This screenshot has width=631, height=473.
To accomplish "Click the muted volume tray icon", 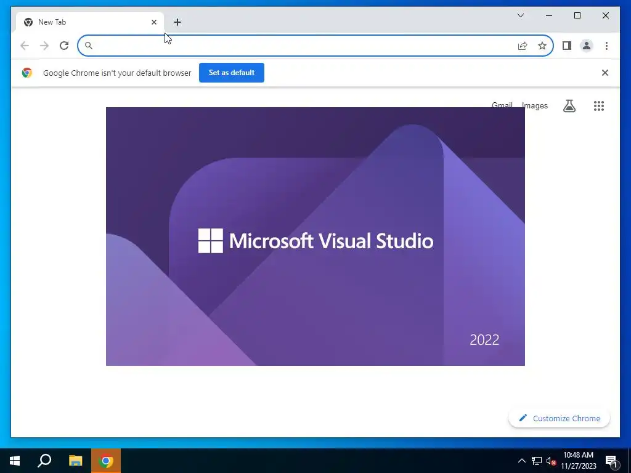I will (x=551, y=461).
